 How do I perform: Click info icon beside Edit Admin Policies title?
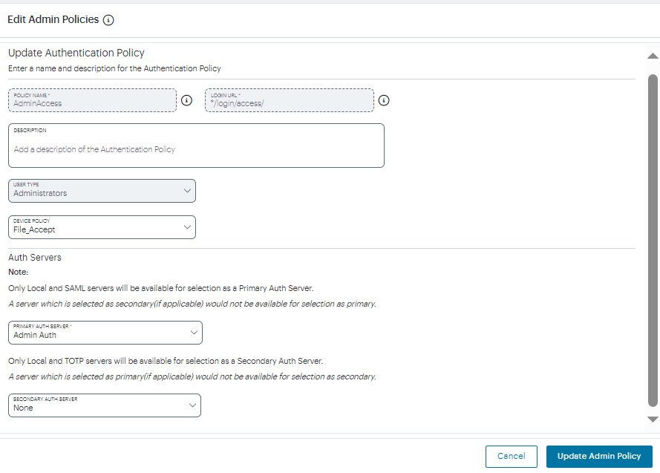coord(108,20)
